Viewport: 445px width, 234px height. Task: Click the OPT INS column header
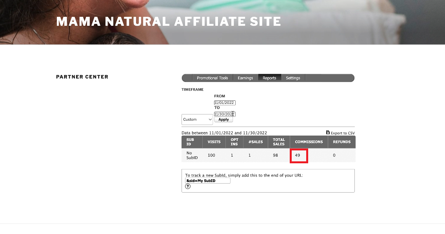(x=234, y=142)
